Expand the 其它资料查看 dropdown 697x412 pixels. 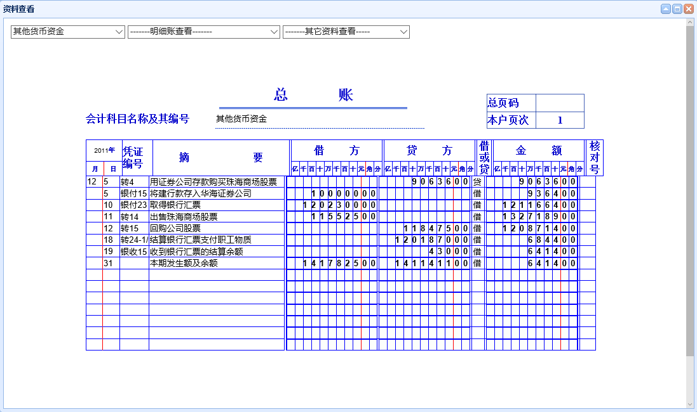[x=346, y=32]
